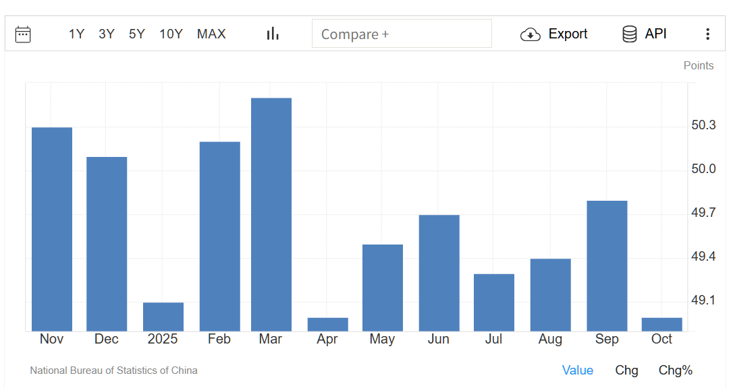Change chart type via bar chart icon
Image resolution: width=733 pixels, height=388 pixels.
[273, 34]
